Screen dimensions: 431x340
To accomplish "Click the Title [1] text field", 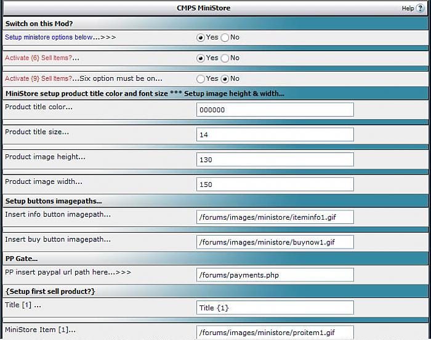I will (x=275, y=307).
